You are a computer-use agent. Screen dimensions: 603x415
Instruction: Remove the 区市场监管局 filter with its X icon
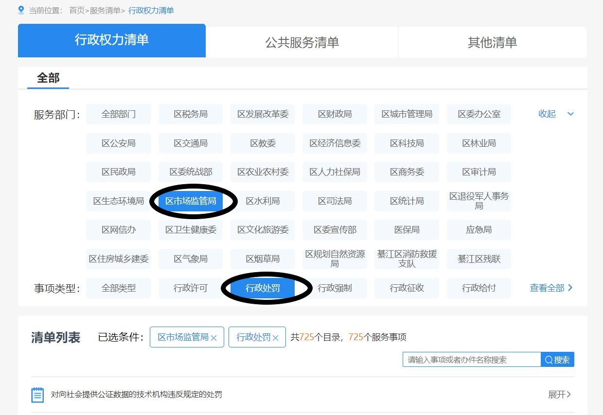pos(213,338)
